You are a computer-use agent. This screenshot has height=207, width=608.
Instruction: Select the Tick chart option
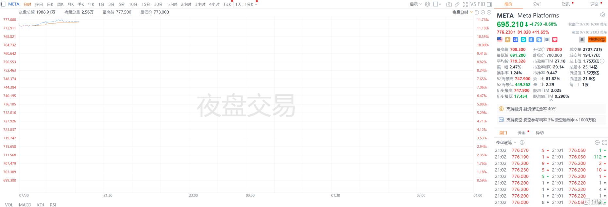pos(227,4)
